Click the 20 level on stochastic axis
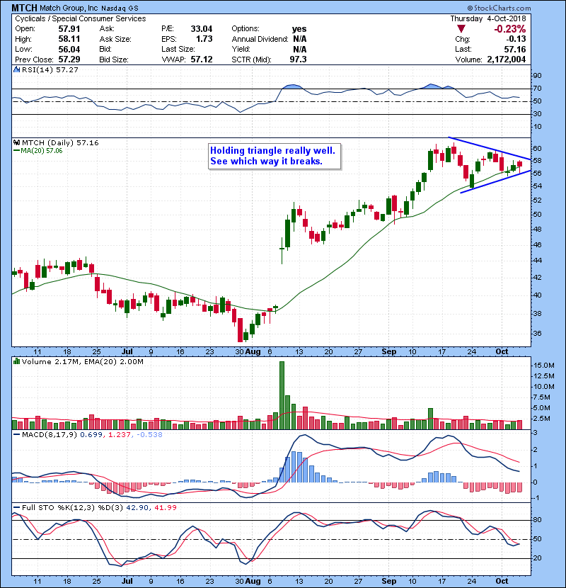This screenshot has width=566, height=588. [x=537, y=558]
